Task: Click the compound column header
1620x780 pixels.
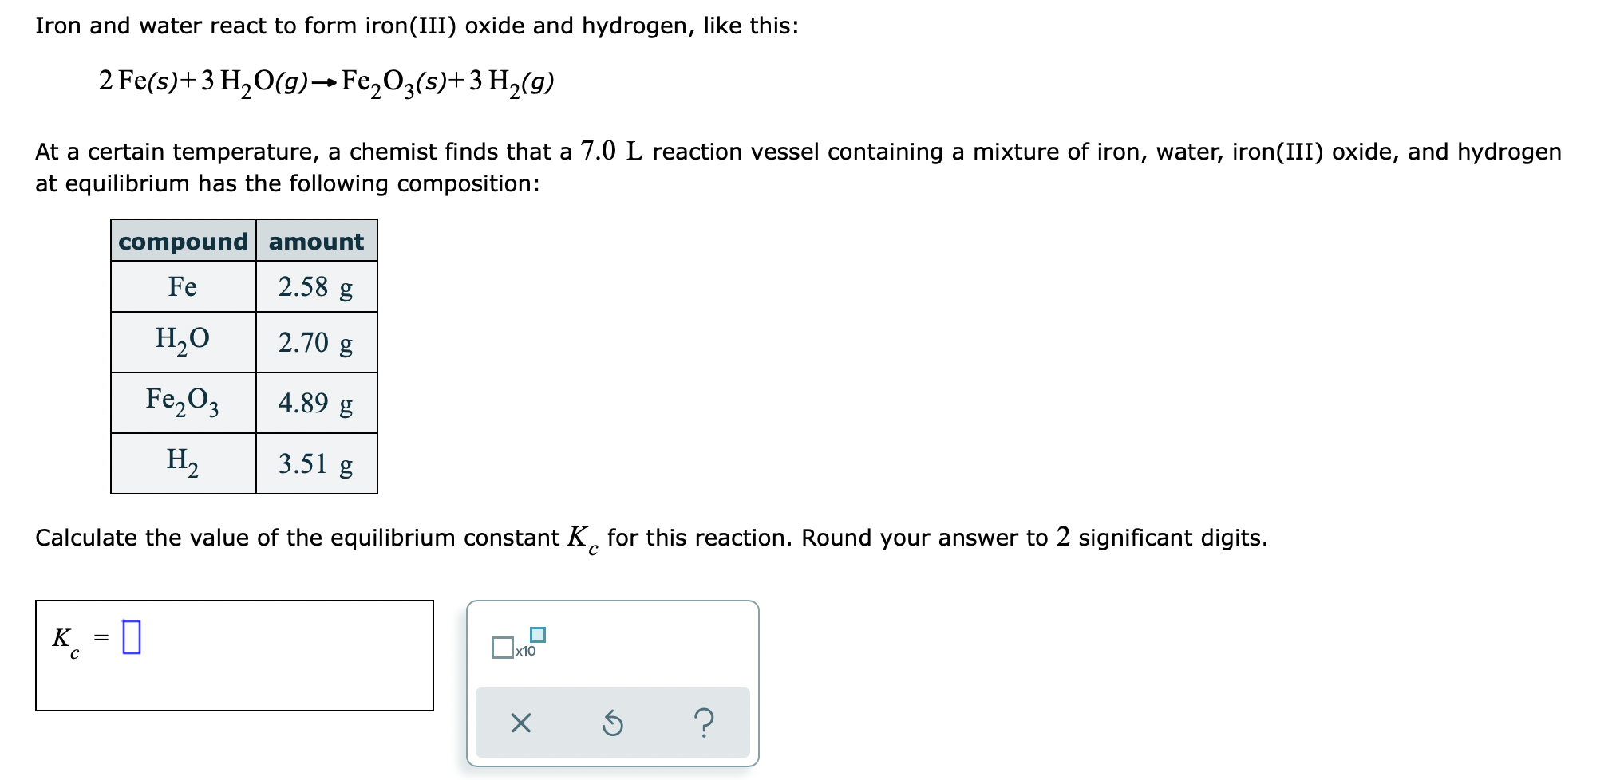Action: (182, 241)
